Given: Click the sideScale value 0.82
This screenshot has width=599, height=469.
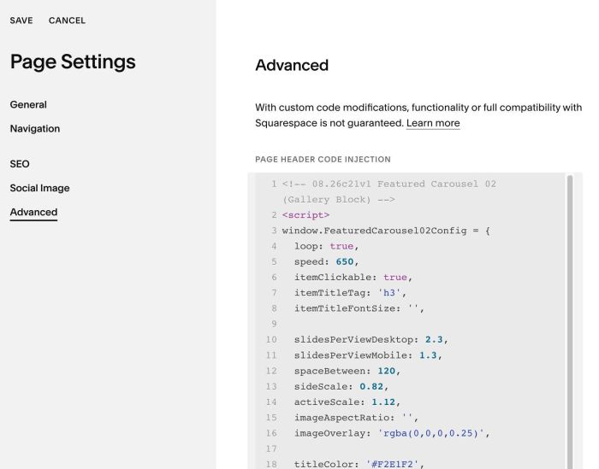Looking at the screenshot, I should 371,387.
